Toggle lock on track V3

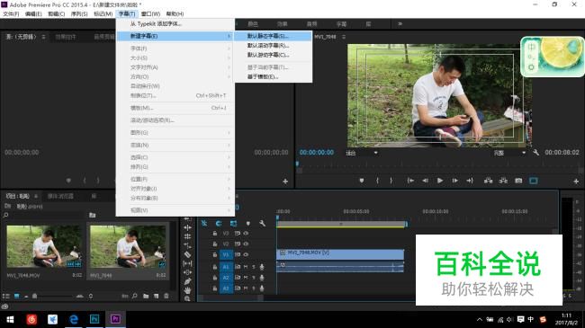click(x=215, y=234)
